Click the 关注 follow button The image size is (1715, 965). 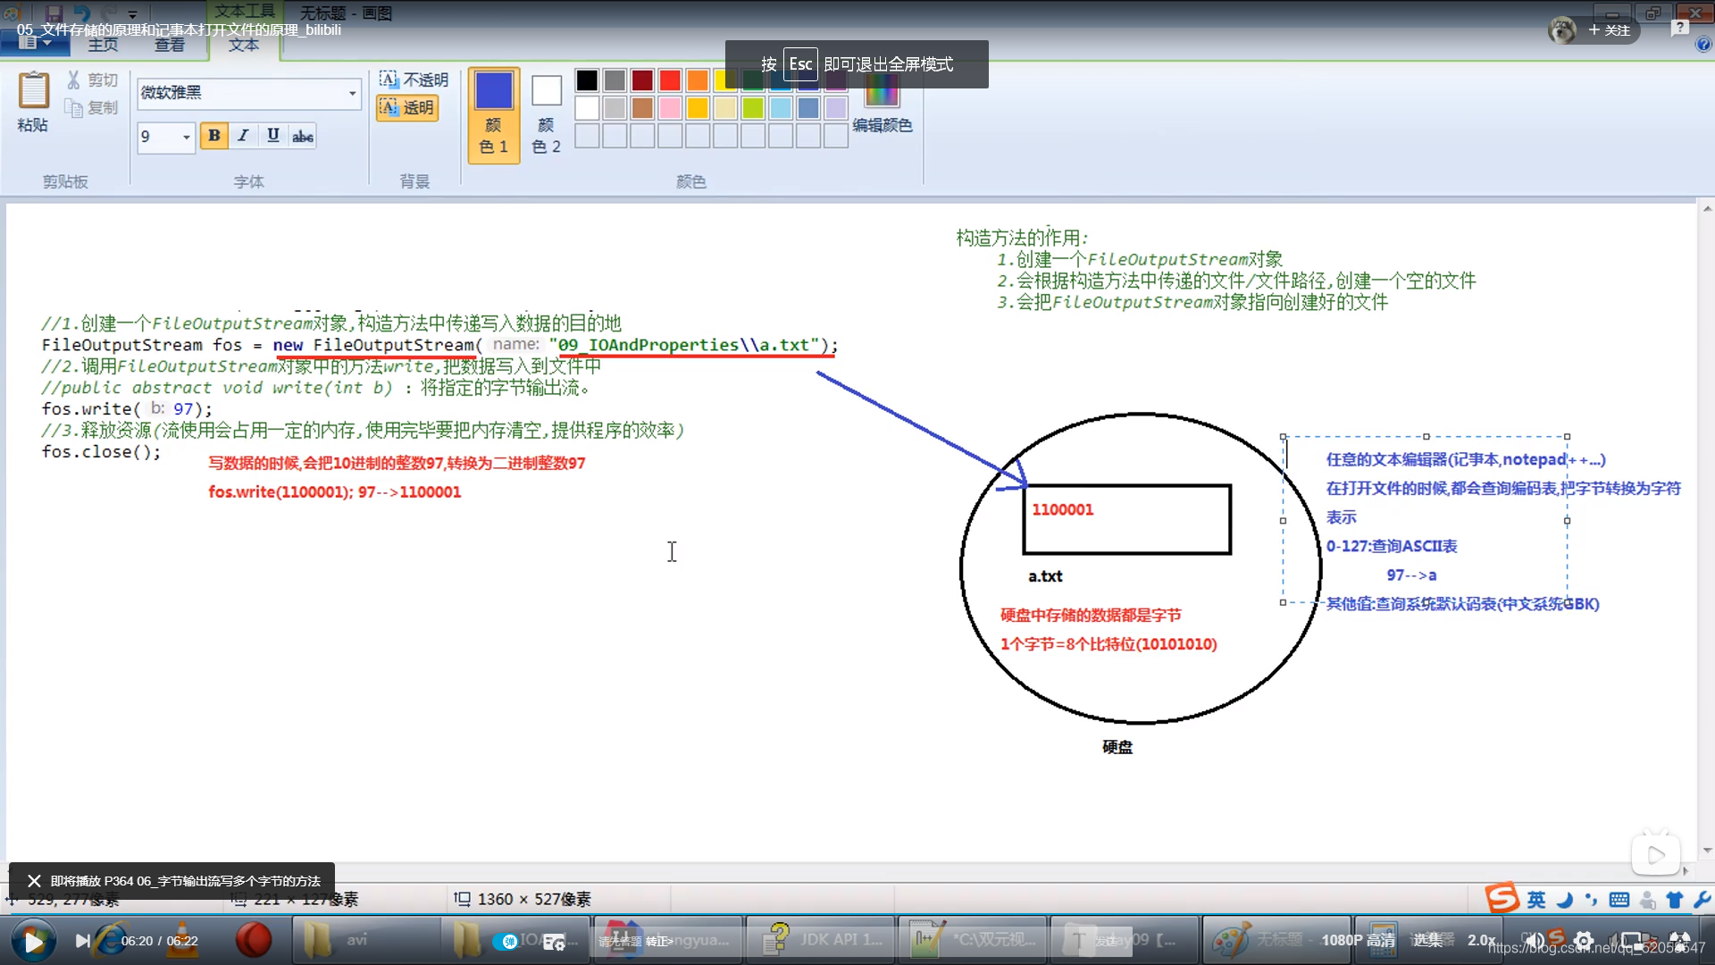coord(1609,30)
